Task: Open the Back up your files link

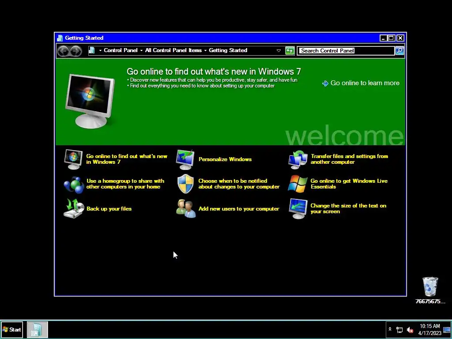Action: pyautogui.click(x=109, y=209)
